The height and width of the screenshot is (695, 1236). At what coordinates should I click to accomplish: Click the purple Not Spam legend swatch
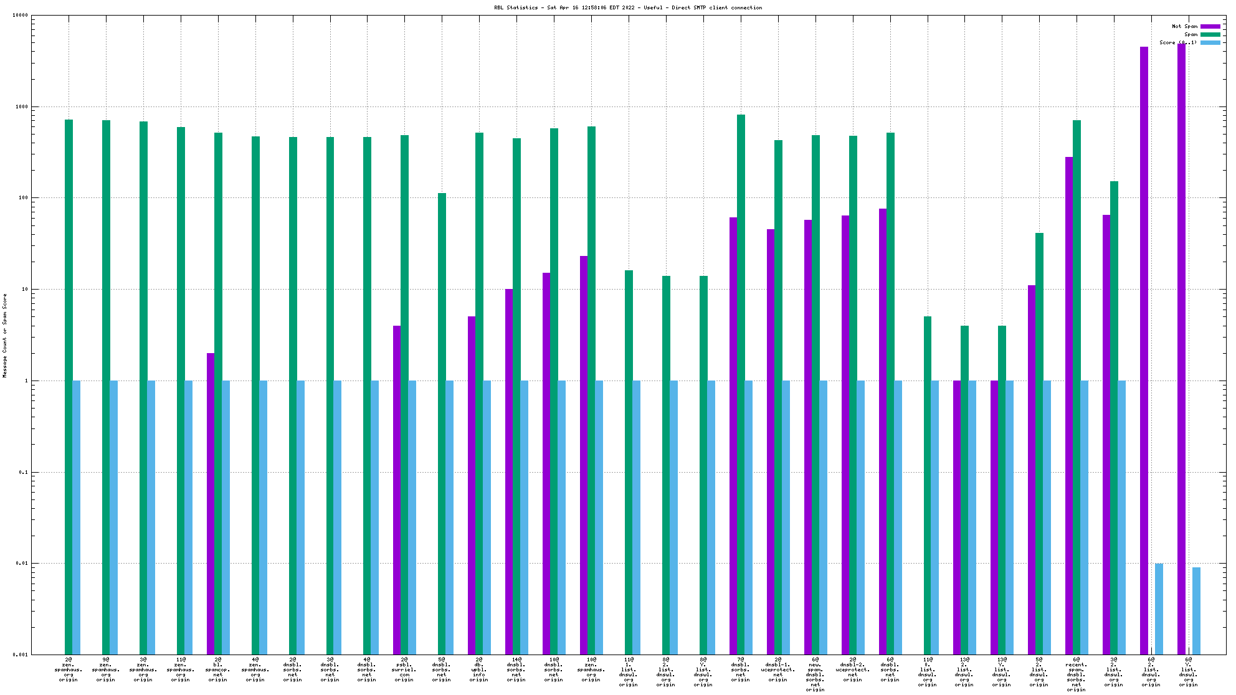click(x=1210, y=26)
